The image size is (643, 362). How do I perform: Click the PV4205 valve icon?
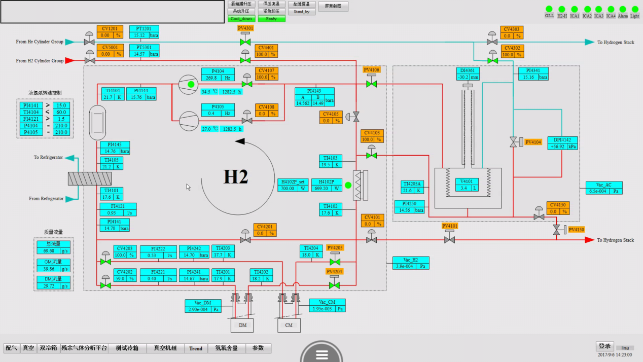(x=335, y=261)
